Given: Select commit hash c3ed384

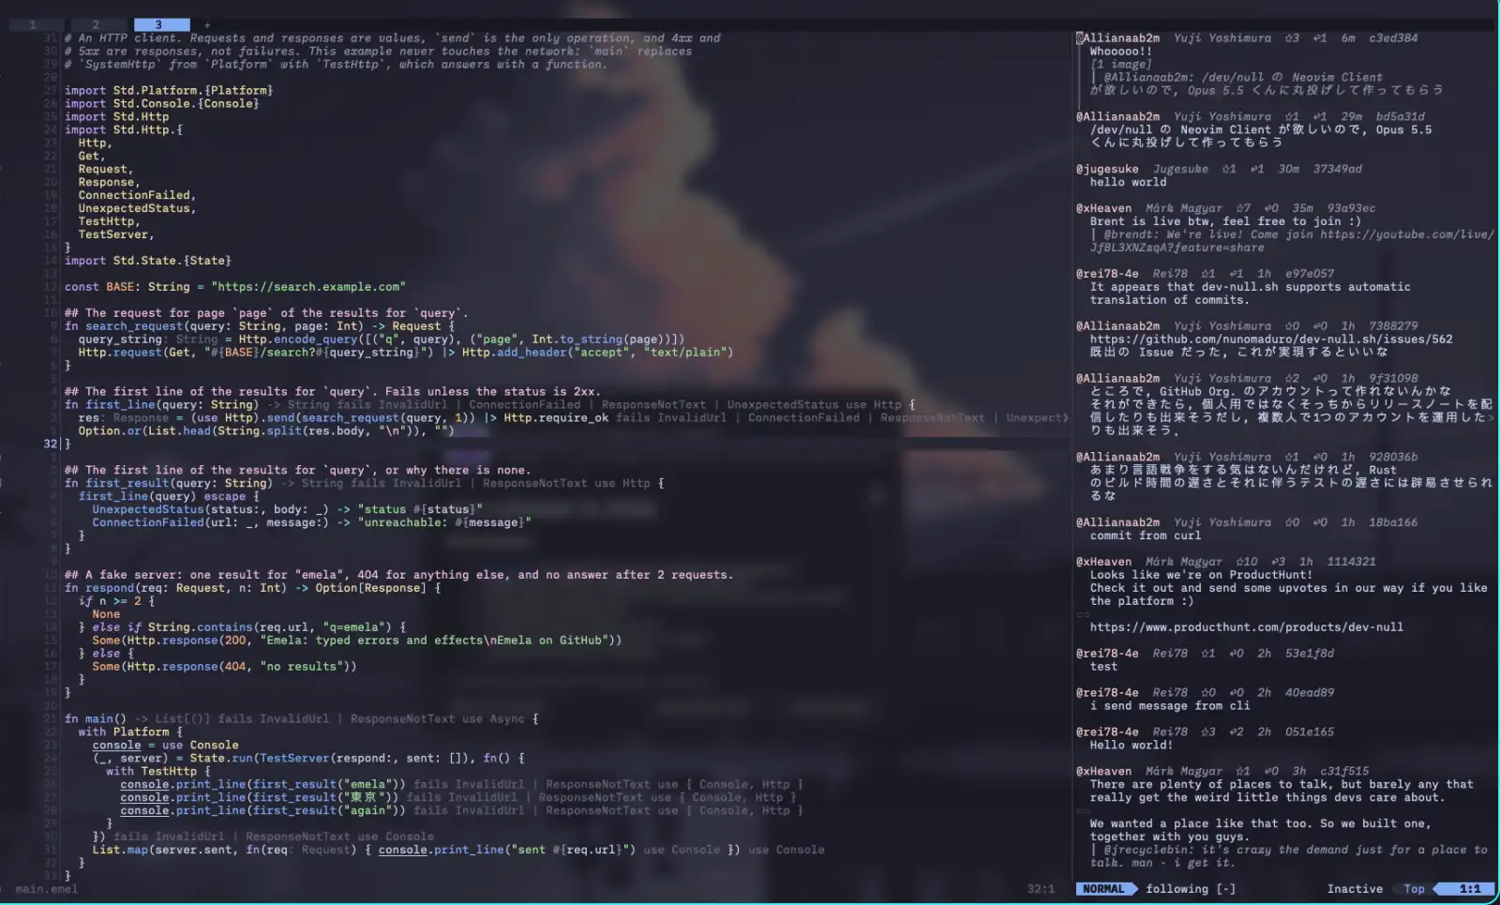Looking at the screenshot, I should pos(1393,38).
